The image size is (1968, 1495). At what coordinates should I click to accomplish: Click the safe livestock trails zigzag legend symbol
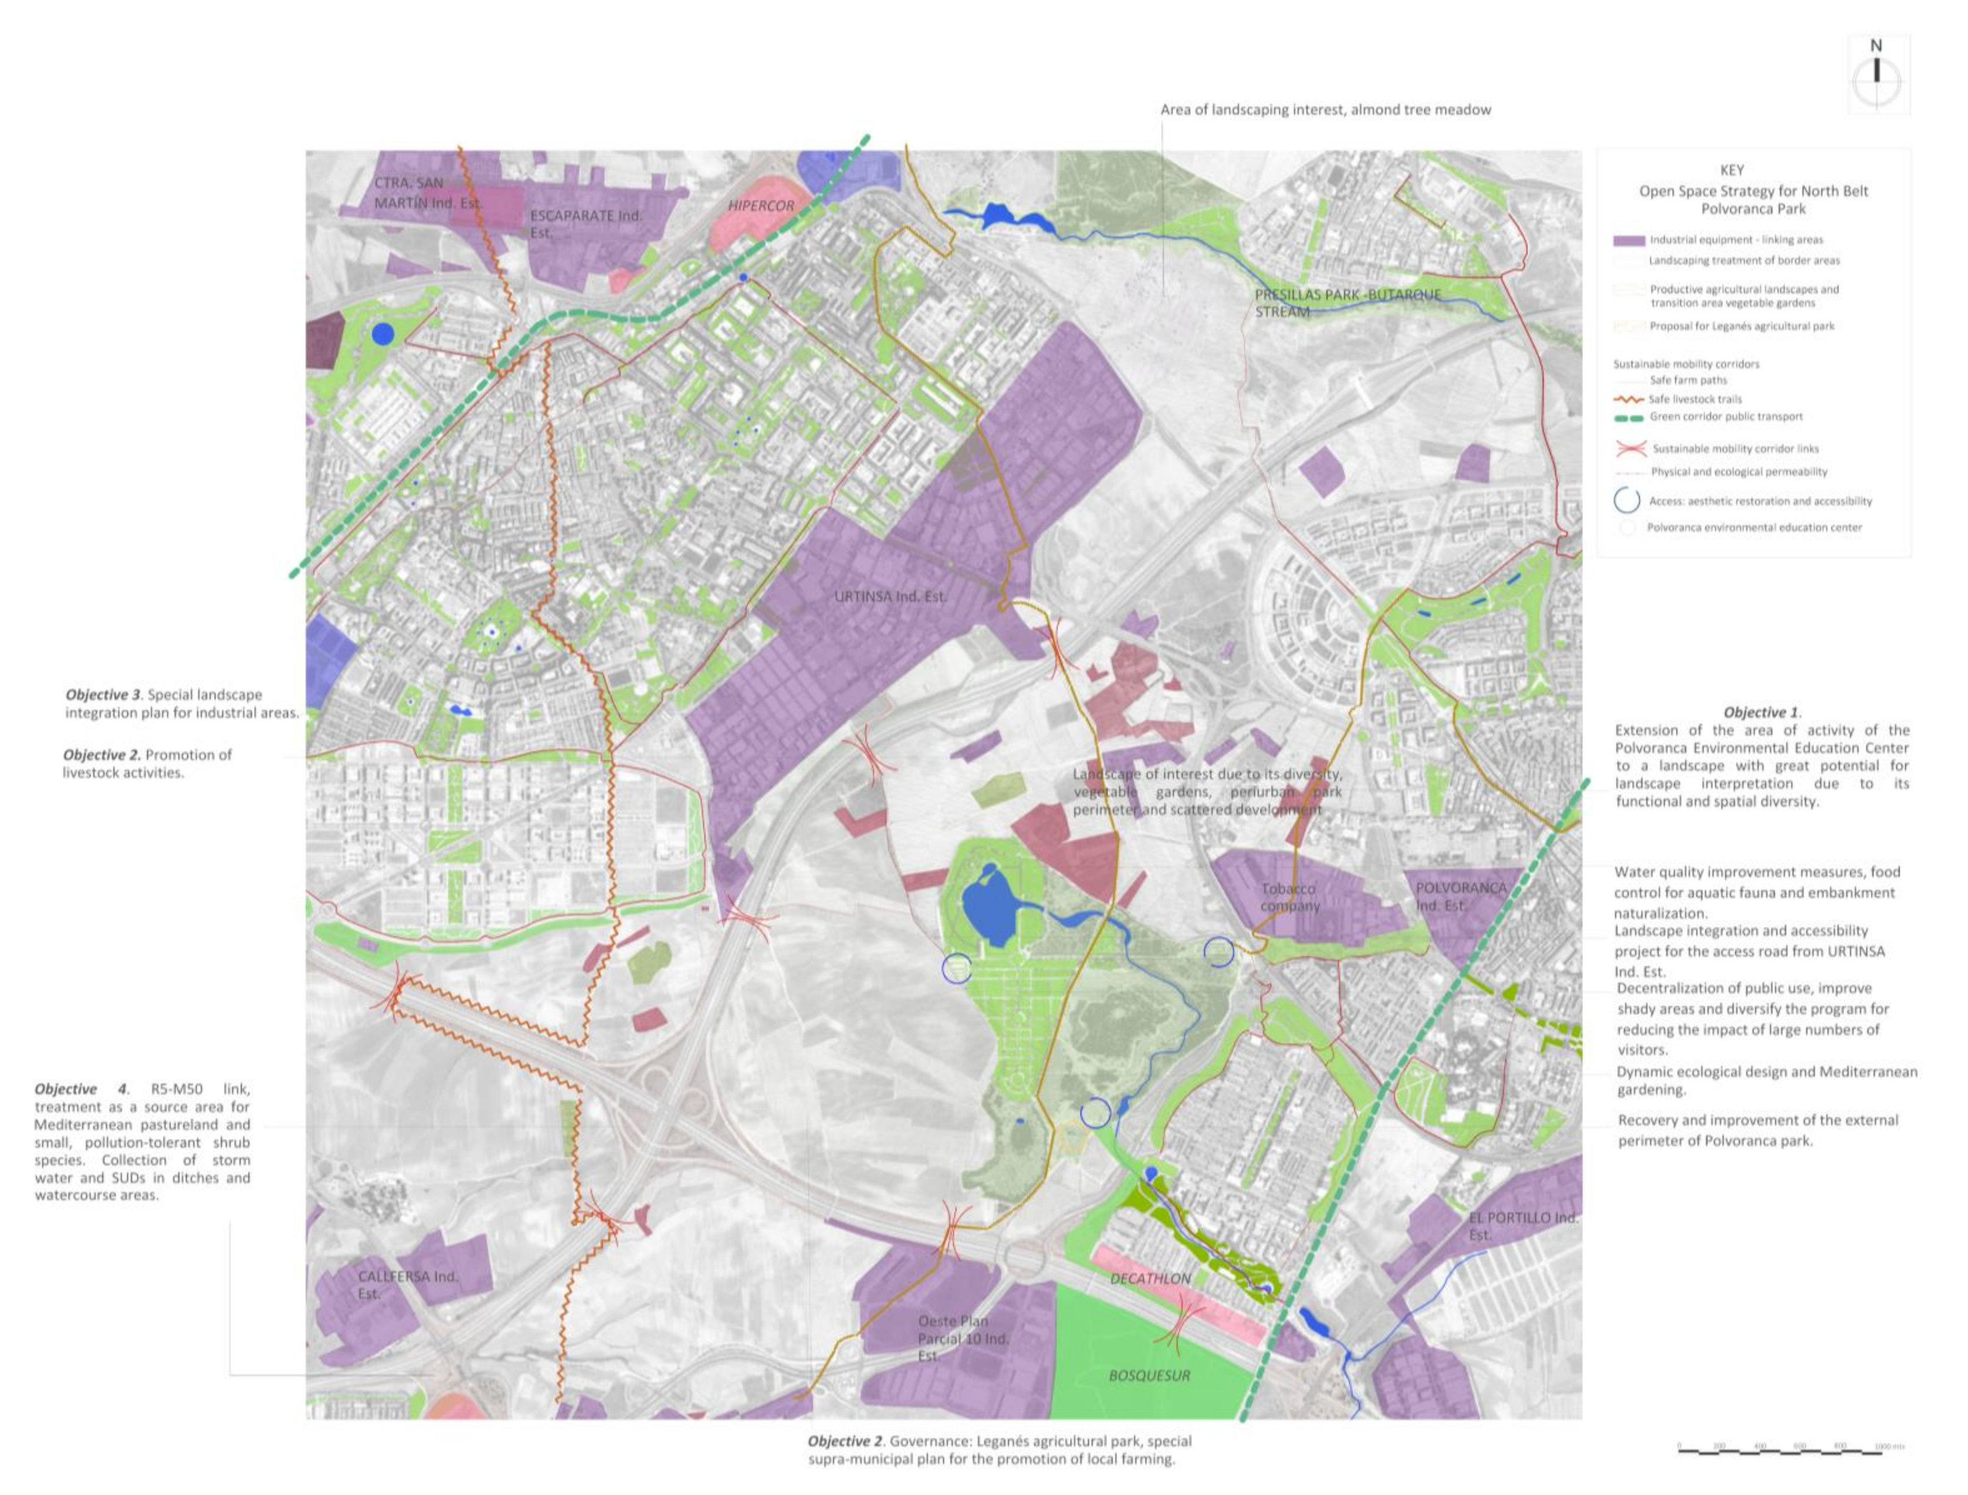(1628, 400)
